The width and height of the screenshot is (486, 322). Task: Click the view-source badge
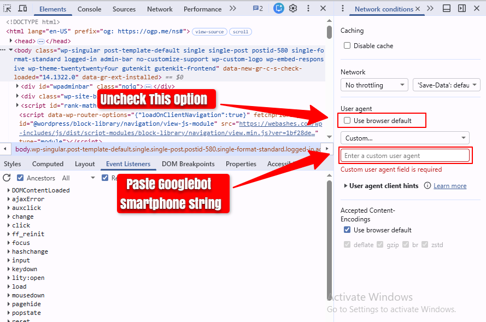(x=209, y=32)
